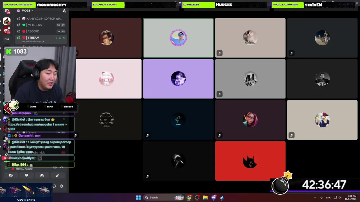Click the muted icon on white splash tile
Viewport: 360px width, 202px height.
click(x=148, y=176)
